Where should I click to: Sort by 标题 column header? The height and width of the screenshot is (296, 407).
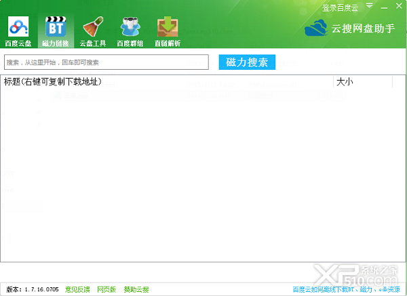tap(167, 82)
